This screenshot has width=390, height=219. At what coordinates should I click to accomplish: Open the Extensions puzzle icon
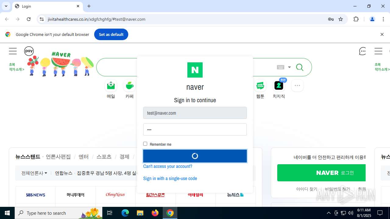point(356,19)
